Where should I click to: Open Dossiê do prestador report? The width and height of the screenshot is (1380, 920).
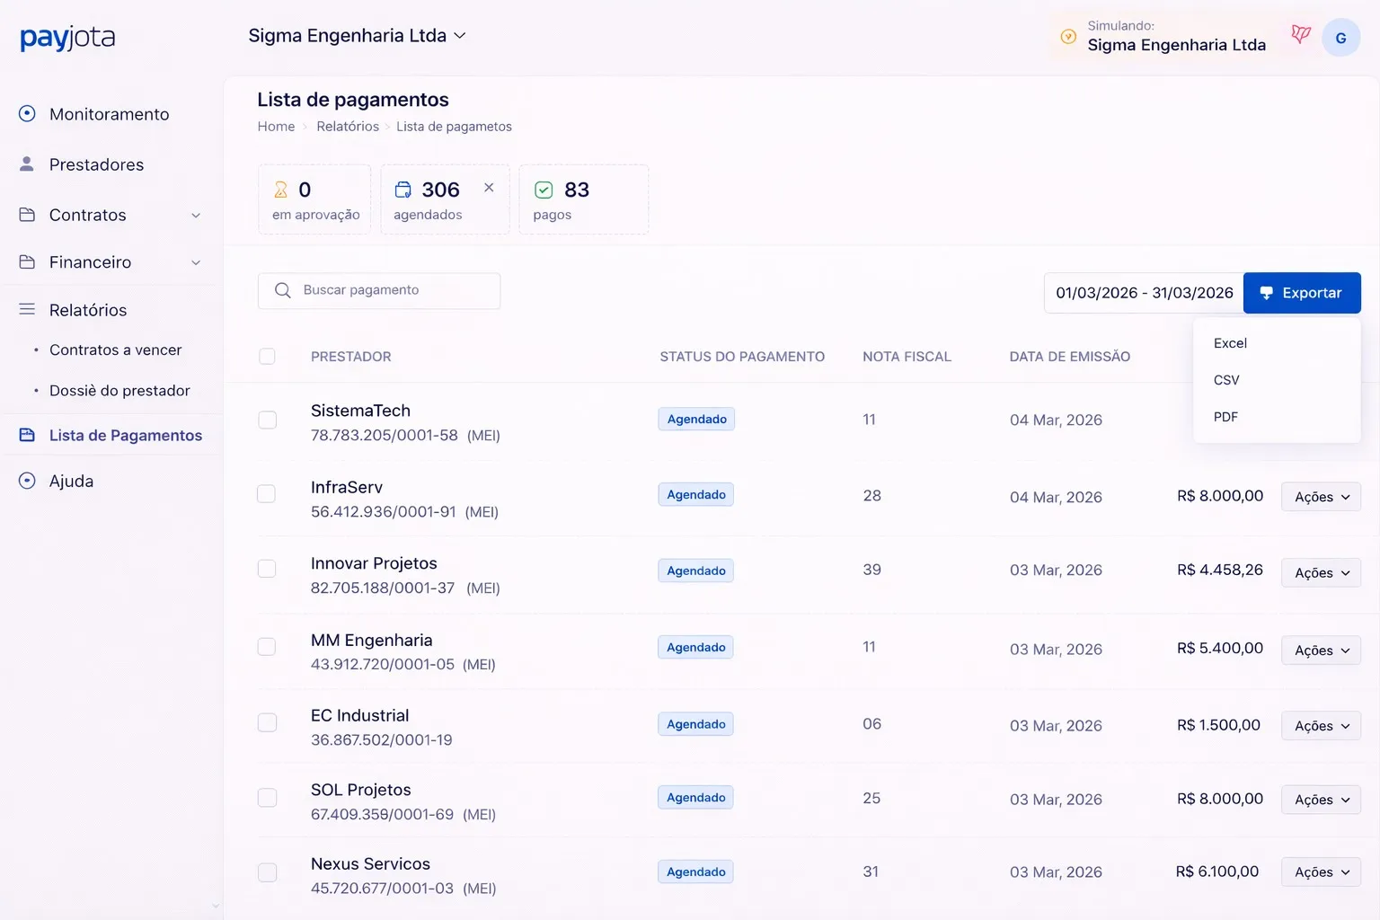119,390
